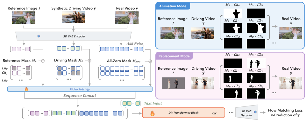Select the Reference Image thumbnail in Animation Mode
The image size is (307, 122).
click(x=172, y=33)
